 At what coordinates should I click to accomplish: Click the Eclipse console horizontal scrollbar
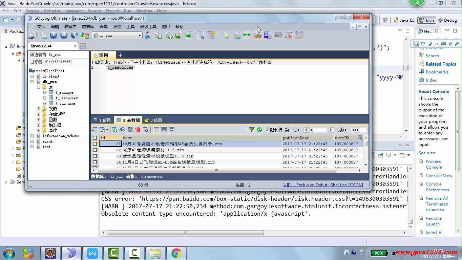tap(185, 233)
